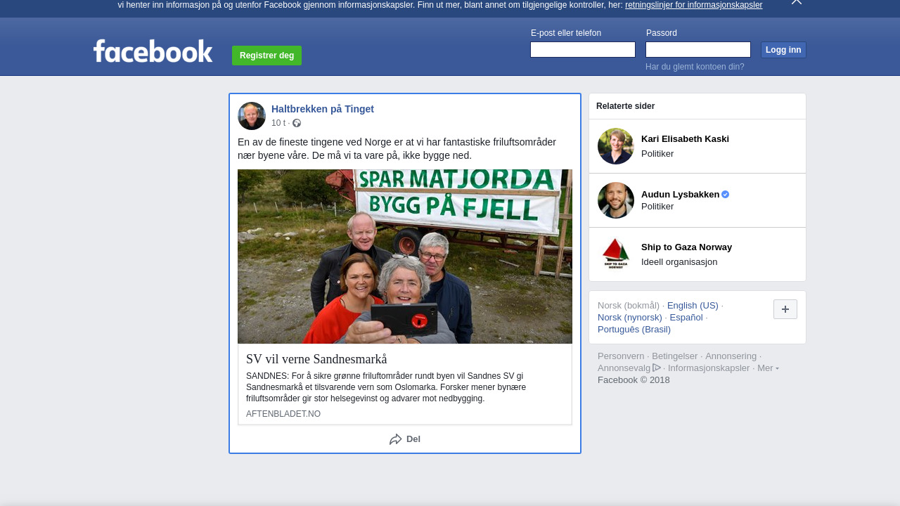This screenshot has height=506, width=900.
Task: Click the Facebook logo
Action: coord(153,51)
